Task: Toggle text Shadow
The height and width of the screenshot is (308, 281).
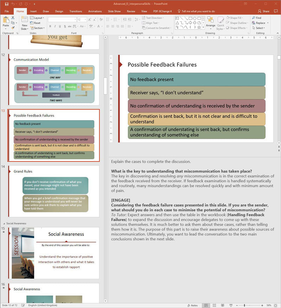Action: click(x=65, y=26)
